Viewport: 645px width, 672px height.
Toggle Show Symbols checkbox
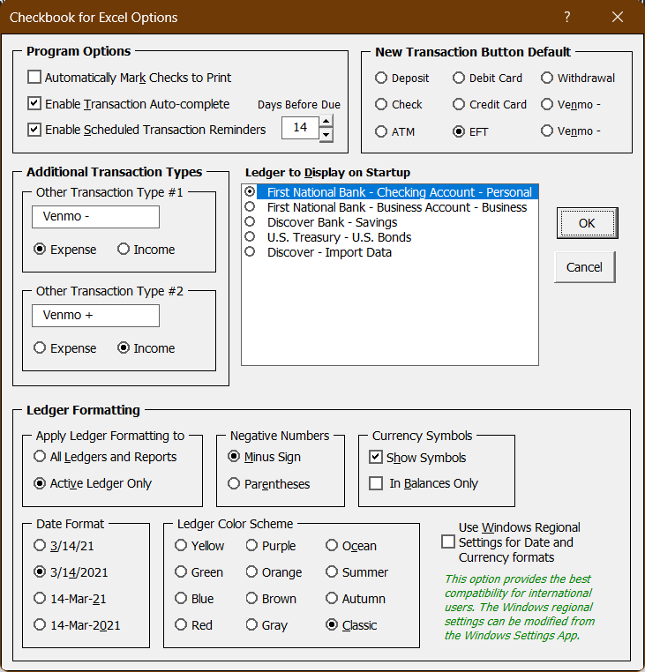[376, 457]
